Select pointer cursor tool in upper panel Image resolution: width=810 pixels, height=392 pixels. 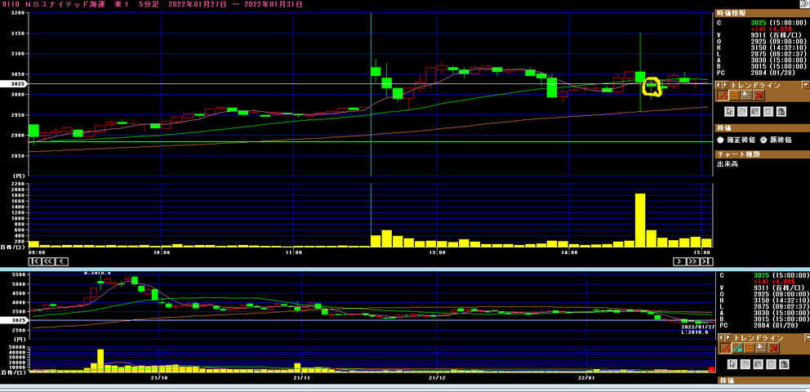(729, 111)
